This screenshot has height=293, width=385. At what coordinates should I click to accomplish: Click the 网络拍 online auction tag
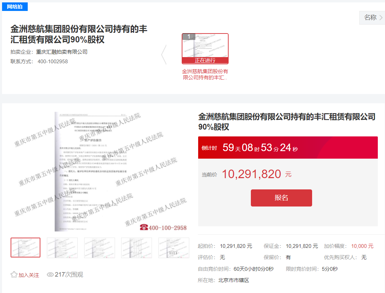(x=15, y=6)
